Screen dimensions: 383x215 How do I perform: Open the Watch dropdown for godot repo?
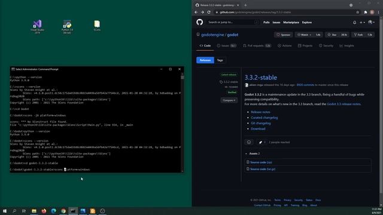click(x=305, y=35)
